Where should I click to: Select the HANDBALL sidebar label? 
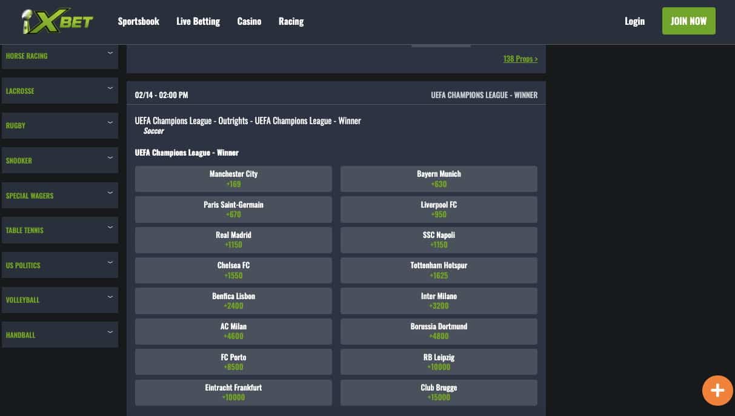point(21,335)
